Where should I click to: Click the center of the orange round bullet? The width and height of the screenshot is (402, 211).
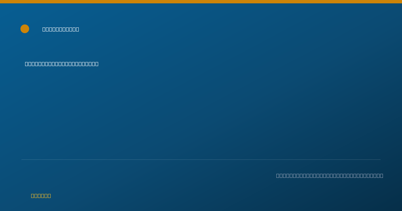click(x=25, y=29)
